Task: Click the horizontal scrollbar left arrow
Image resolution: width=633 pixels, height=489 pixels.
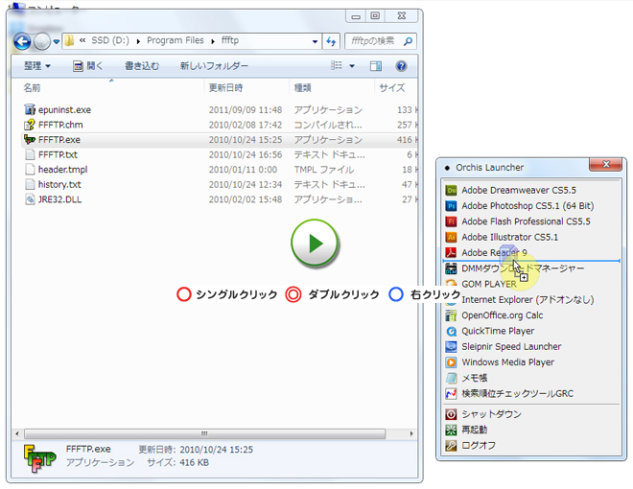Action: point(17,433)
